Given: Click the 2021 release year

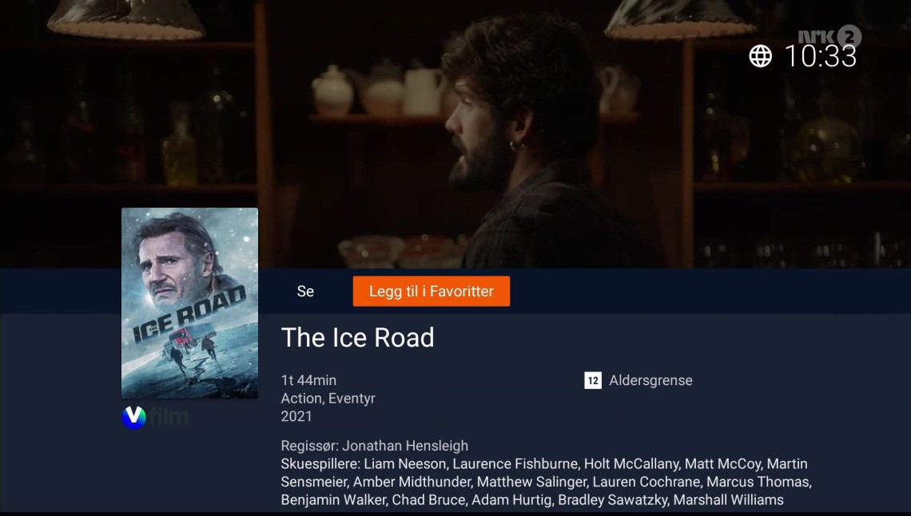Looking at the screenshot, I should (296, 416).
